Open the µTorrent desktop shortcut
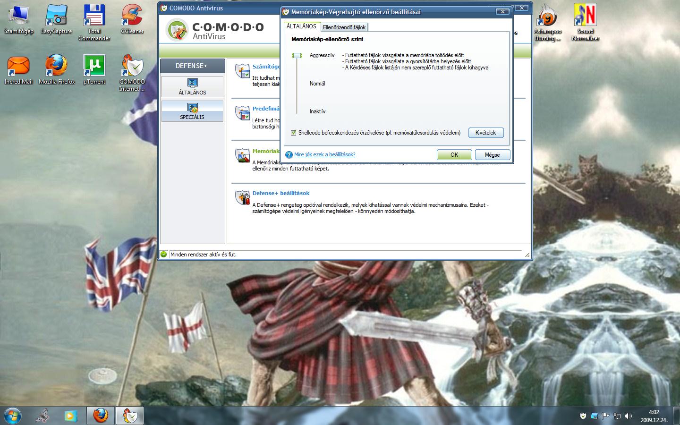The image size is (680, 425). click(x=94, y=70)
